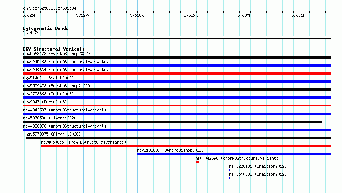Select the blue bar under nsv6138687
This screenshot has height=193, width=342.
click(x=234, y=154)
